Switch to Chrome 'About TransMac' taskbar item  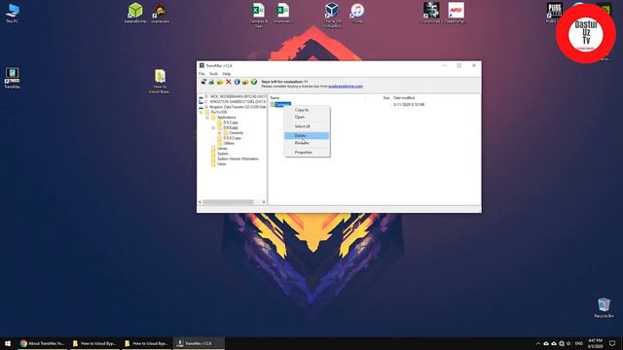point(42,343)
